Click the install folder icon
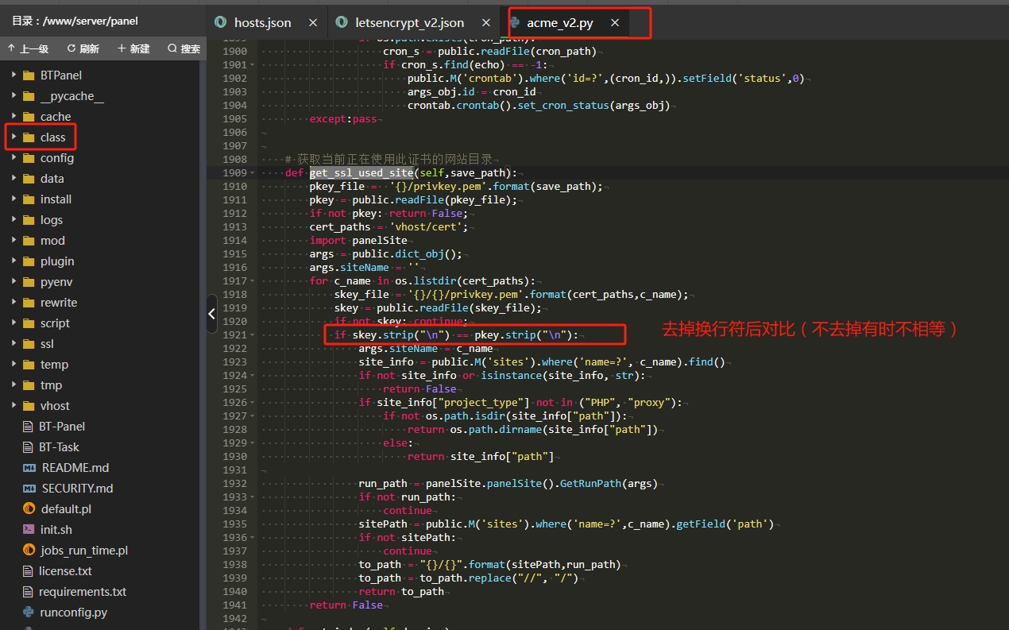Viewport: 1009px width, 630px height. [x=29, y=199]
